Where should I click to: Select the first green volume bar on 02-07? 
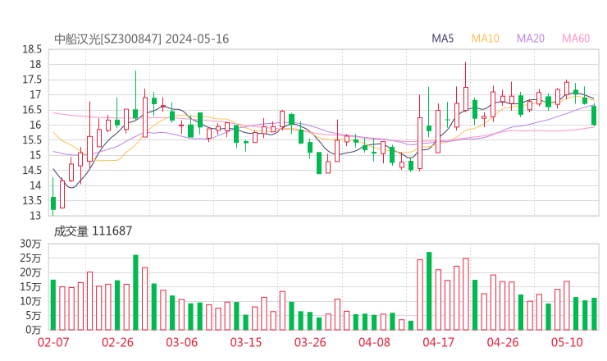tap(53, 305)
